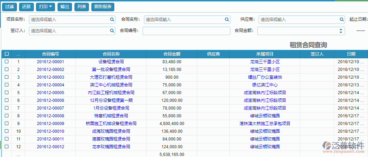Image resolution: width=368 pixels, height=157 pixels.
Task: Open the 成海玫瑰园租赁合同 link
Action: pos(111,131)
